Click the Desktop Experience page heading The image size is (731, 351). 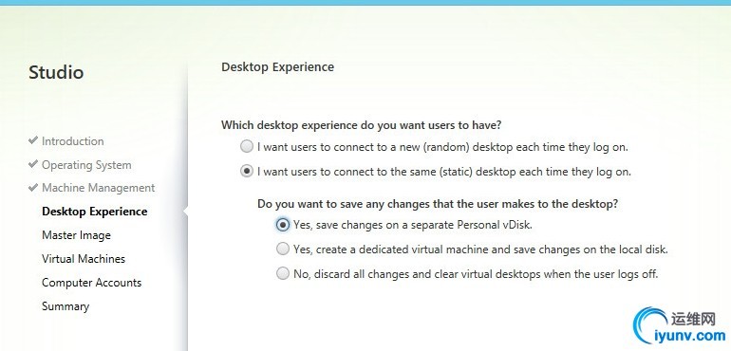pos(277,67)
